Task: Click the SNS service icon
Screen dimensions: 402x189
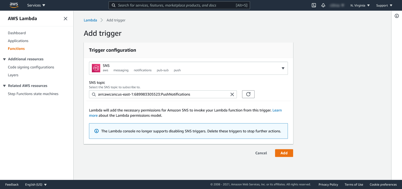Action: tap(96, 68)
